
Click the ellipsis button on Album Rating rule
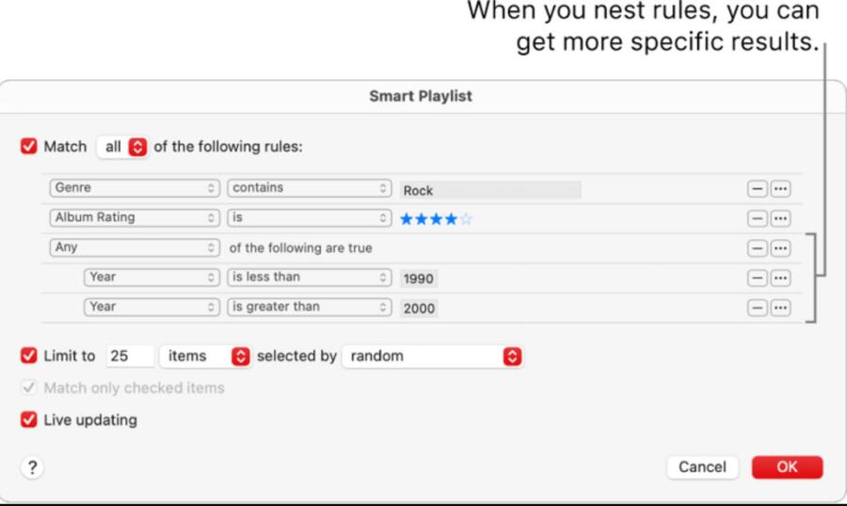pyautogui.click(x=780, y=218)
